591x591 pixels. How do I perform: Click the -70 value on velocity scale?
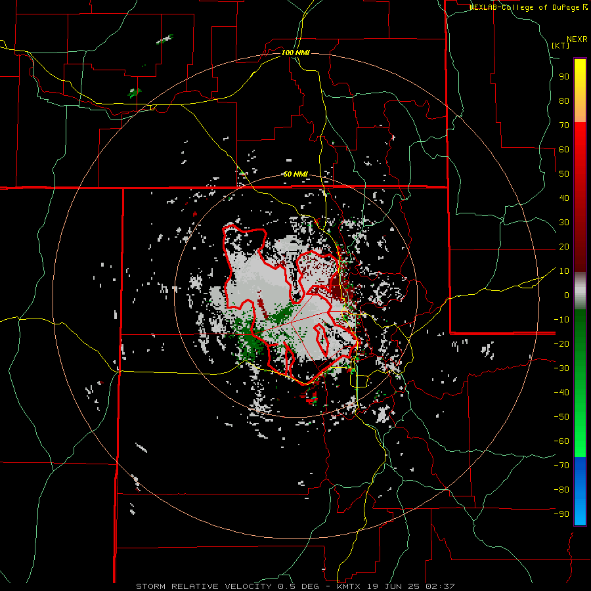(561, 465)
